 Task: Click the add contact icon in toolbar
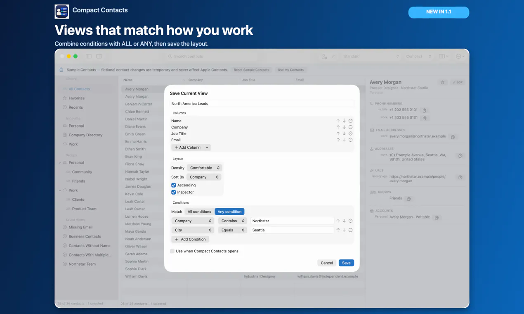pos(324,56)
